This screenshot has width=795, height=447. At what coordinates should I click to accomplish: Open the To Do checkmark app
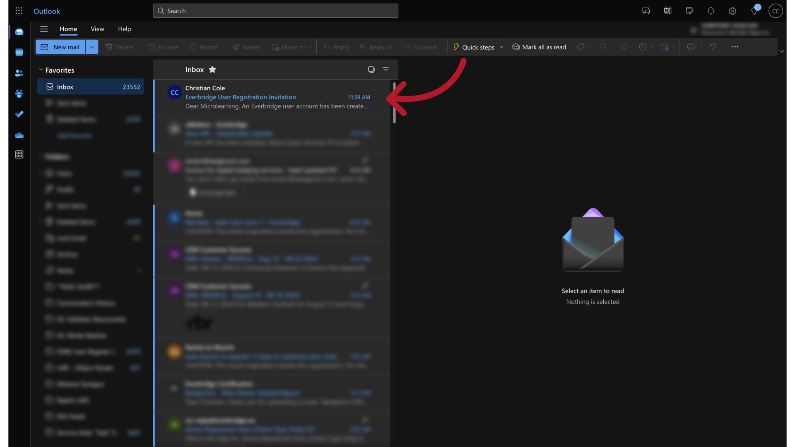tap(19, 114)
